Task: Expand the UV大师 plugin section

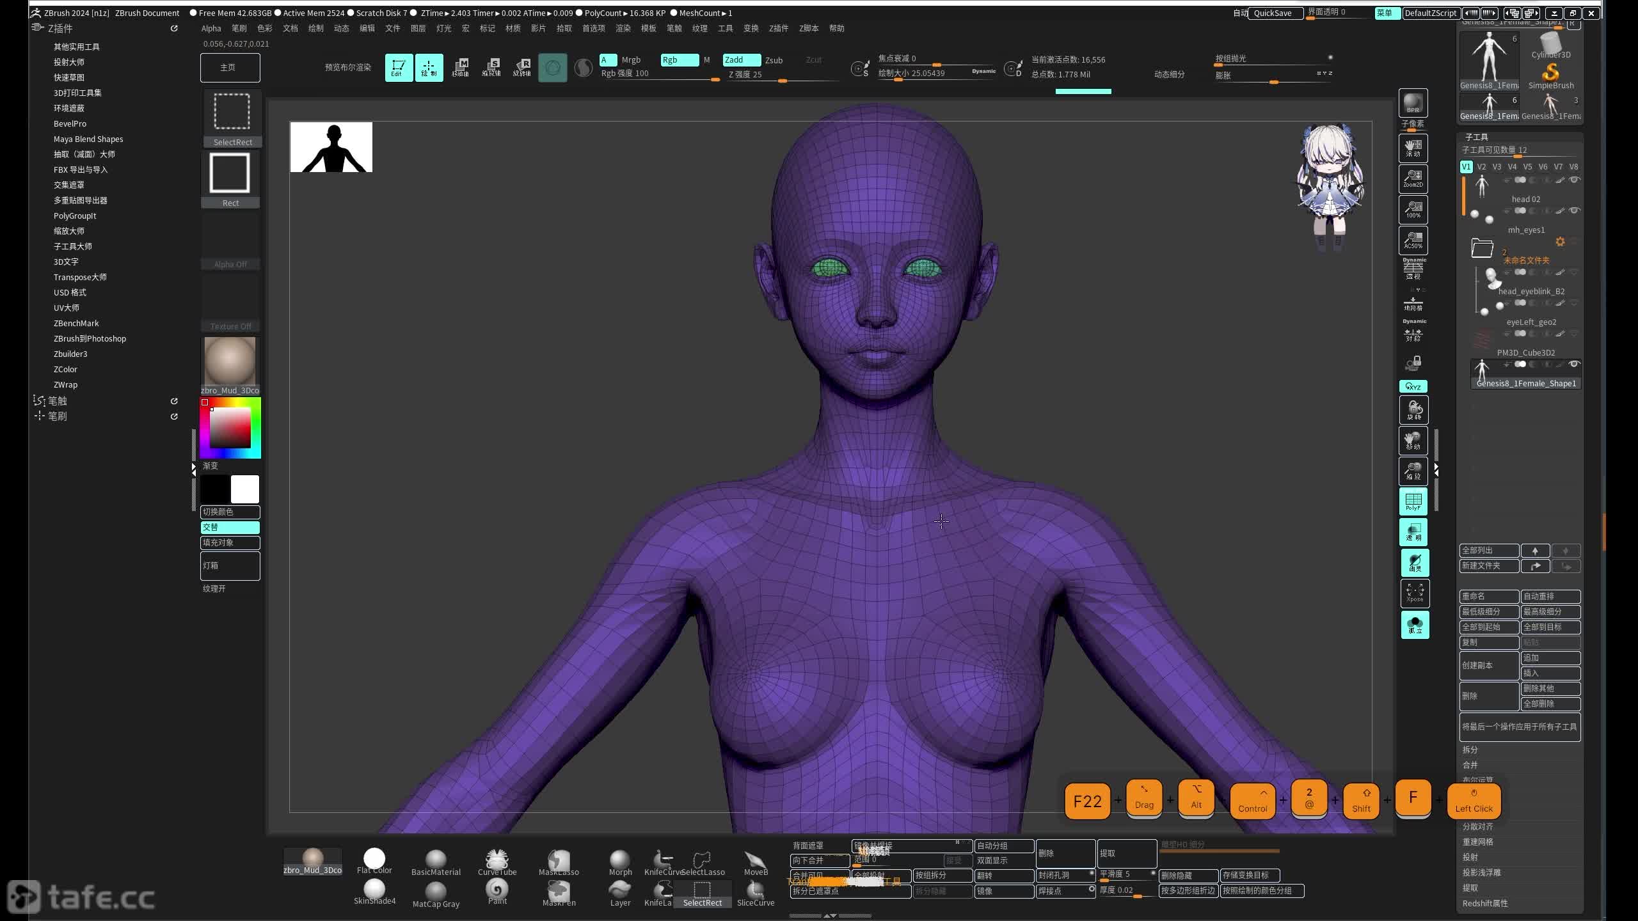Action: coord(67,308)
